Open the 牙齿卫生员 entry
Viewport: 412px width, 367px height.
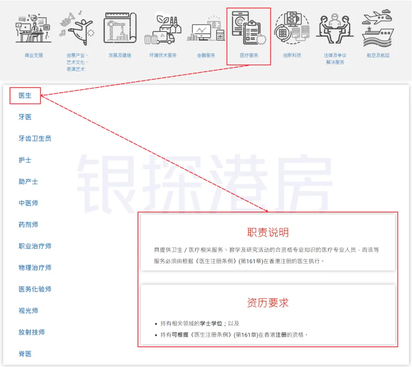pyautogui.click(x=35, y=138)
